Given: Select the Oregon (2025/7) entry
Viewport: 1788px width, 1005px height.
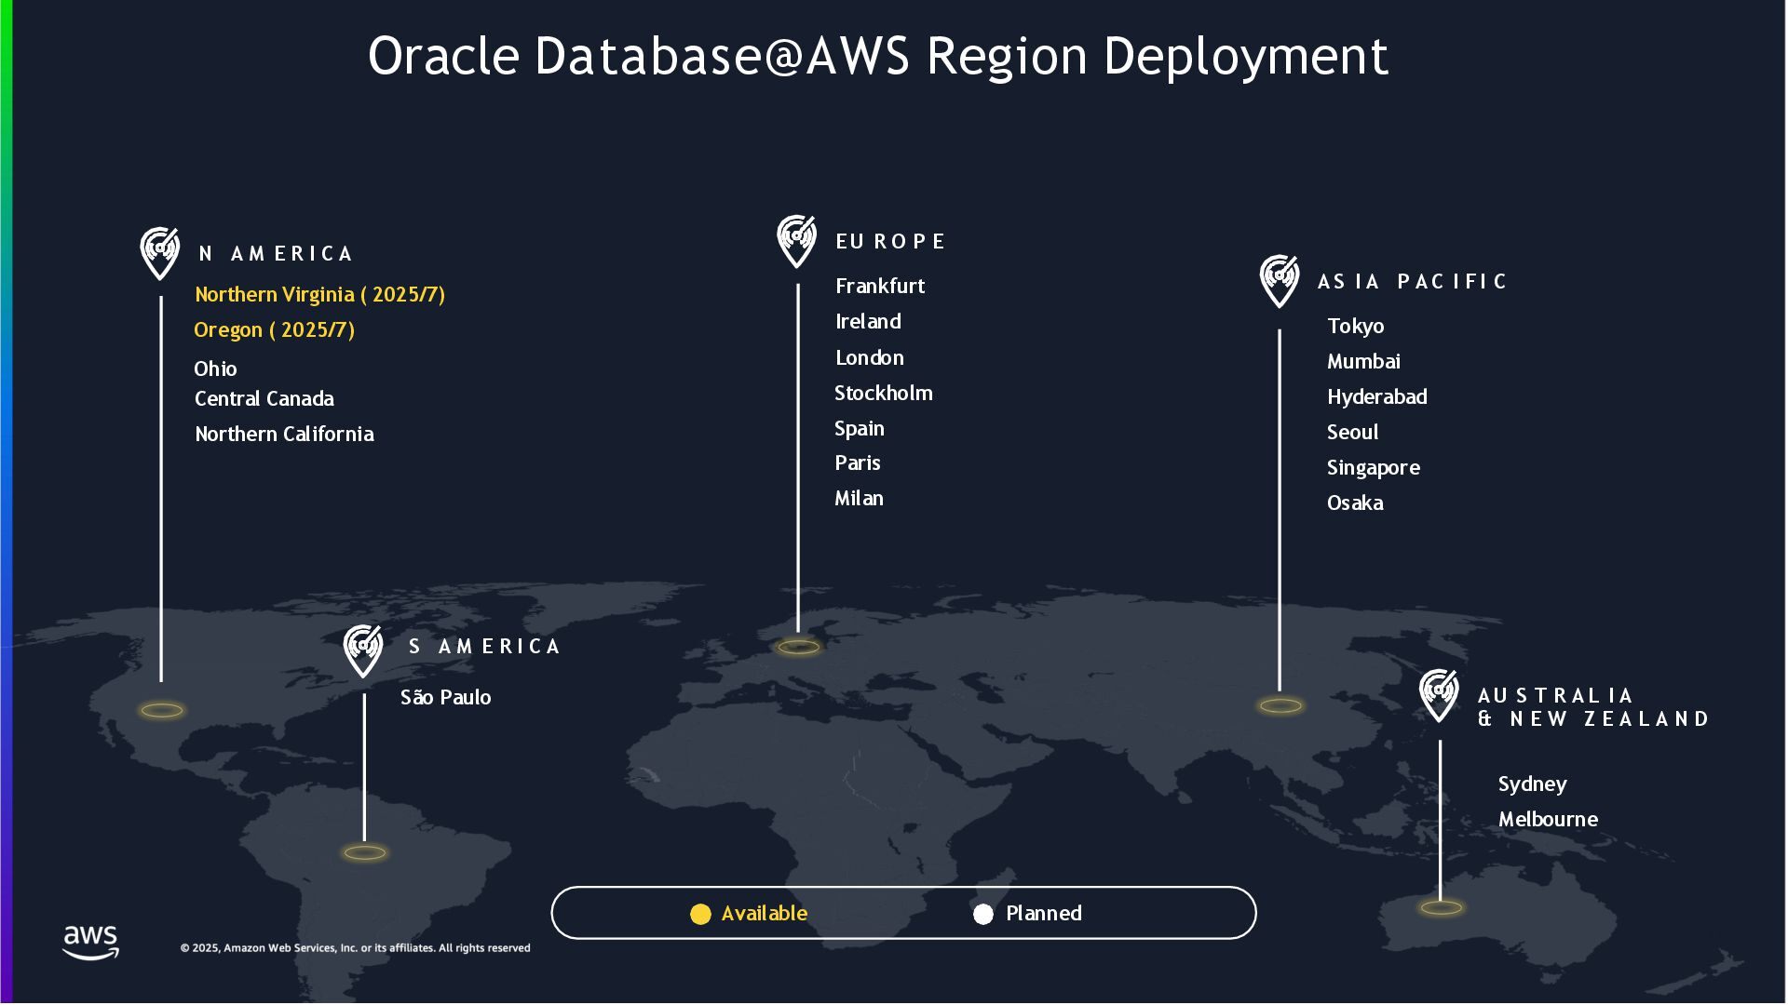Looking at the screenshot, I should [x=274, y=330].
